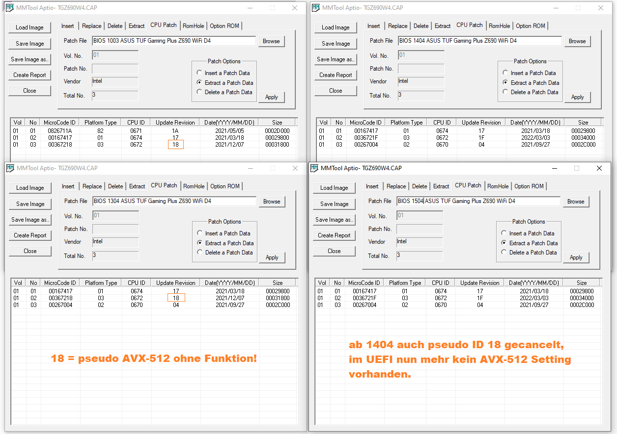Screen dimensions: 617x434
Task: Click Date(YYYY/MM/DD) column header in BIOS 1304 window
Action: pyautogui.click(x=230, y=283)
